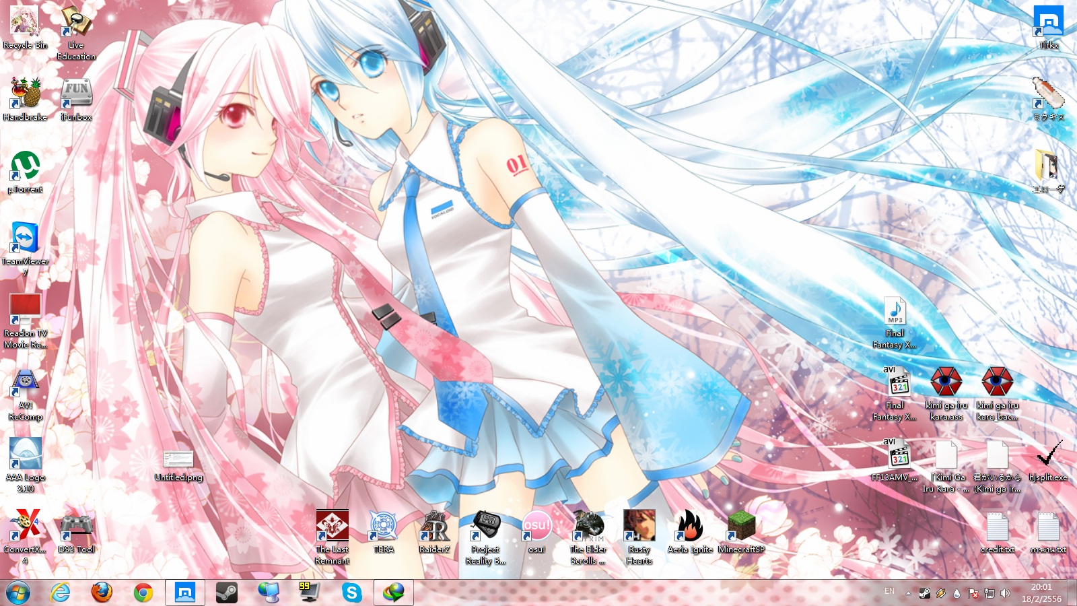Open the water drop tray icon
The height and width of the screenshot is (606, 1077).
click(957, 593)
